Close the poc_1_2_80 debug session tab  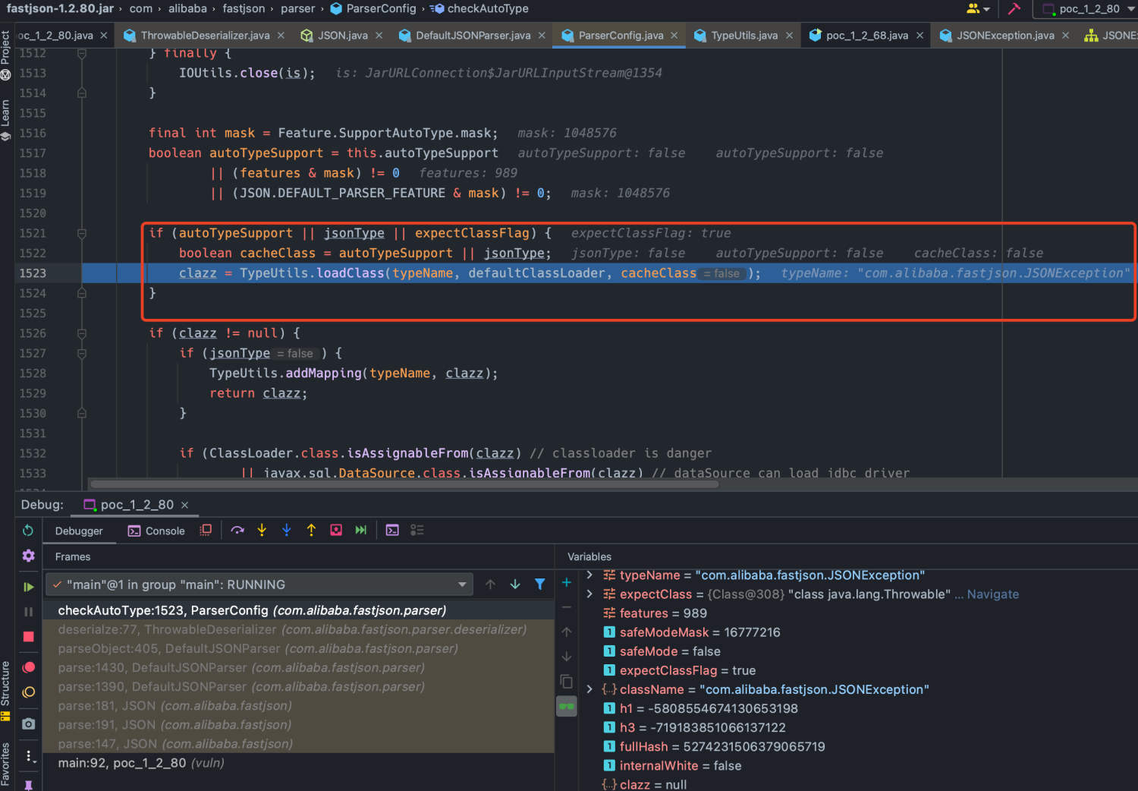tap(184, 505)
